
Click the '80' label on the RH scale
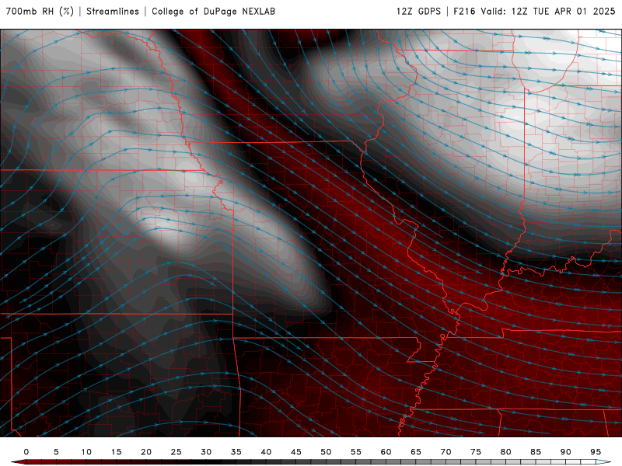pyautogui.click(x=505, y=452)
